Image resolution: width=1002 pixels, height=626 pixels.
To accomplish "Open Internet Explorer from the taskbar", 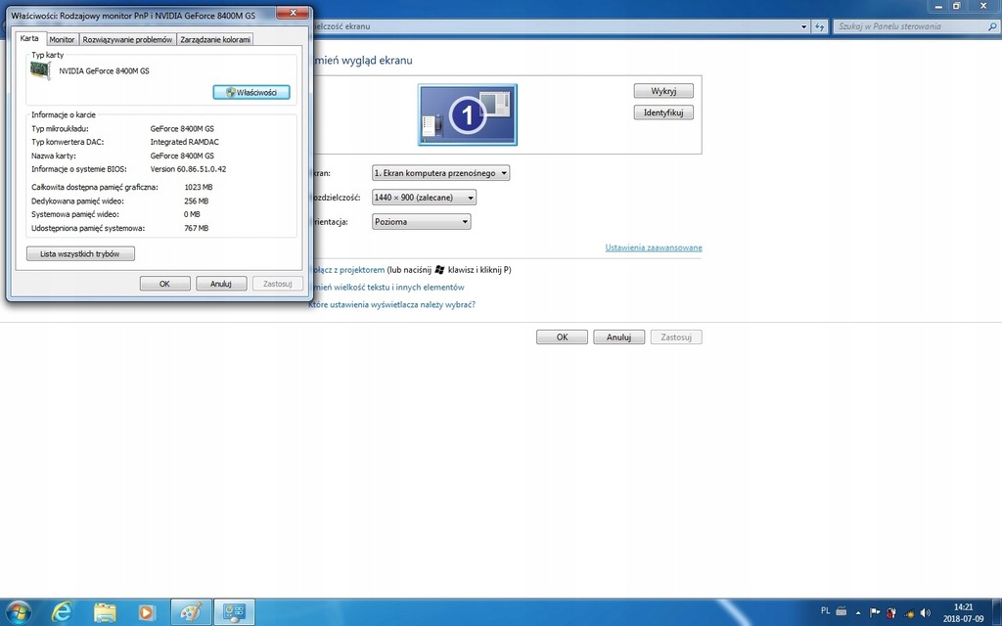I will (x=61, y=611).
